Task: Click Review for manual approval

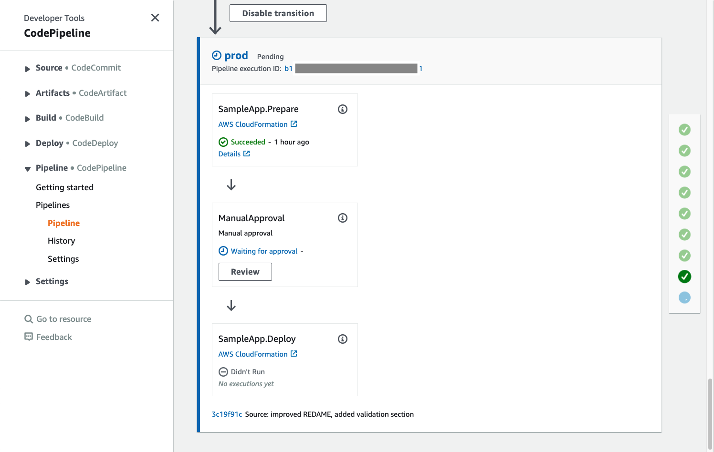Action: pyautogui.click(x=245, y=272)
